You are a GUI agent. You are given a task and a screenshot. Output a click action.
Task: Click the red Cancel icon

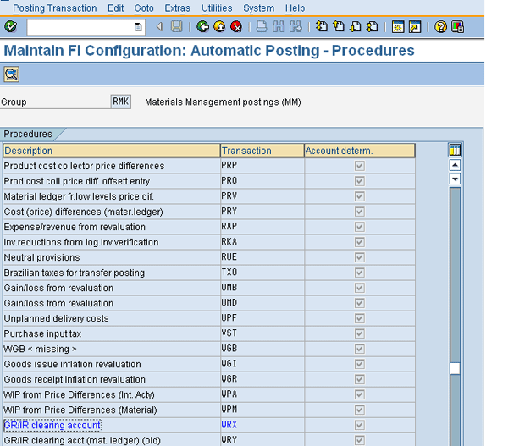[236, 27]
